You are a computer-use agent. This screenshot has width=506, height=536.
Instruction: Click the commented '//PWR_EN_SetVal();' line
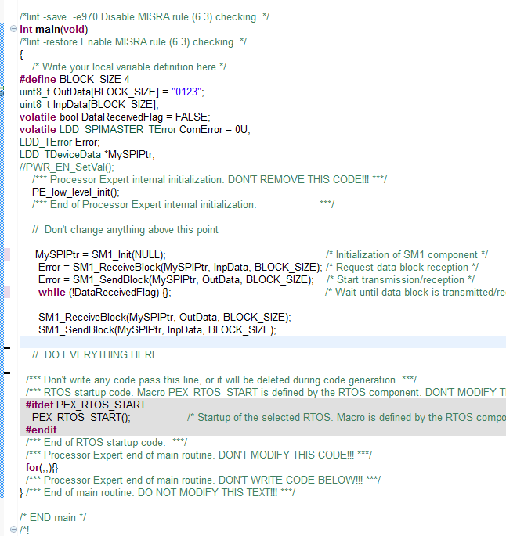67,167
